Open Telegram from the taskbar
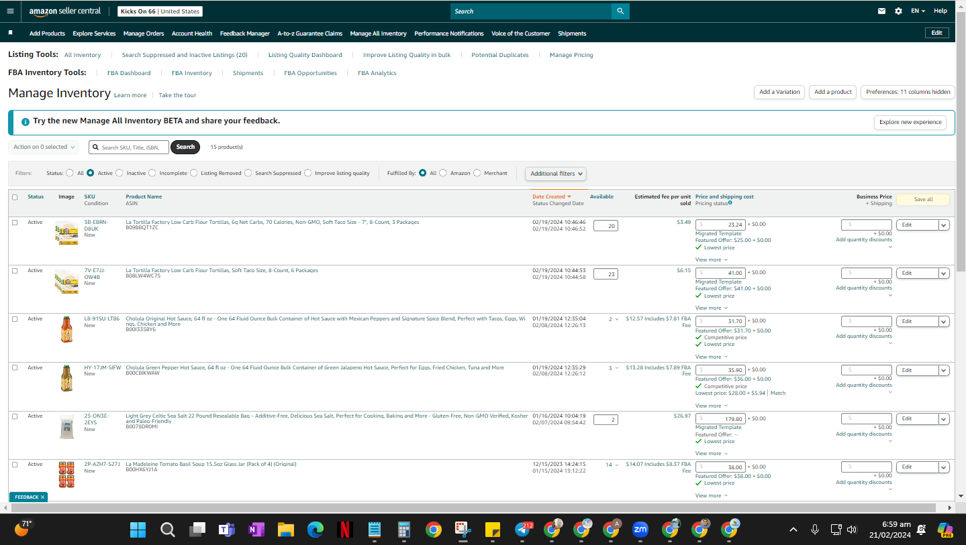This screenshot has height=545, width=966. [x=522, y=530]
